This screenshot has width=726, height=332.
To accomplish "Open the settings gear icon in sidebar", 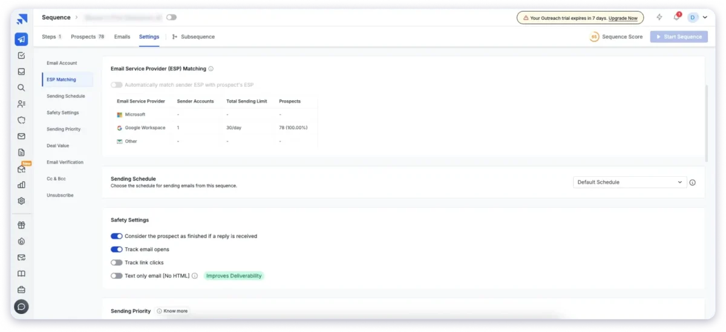I will pos(21,201).
